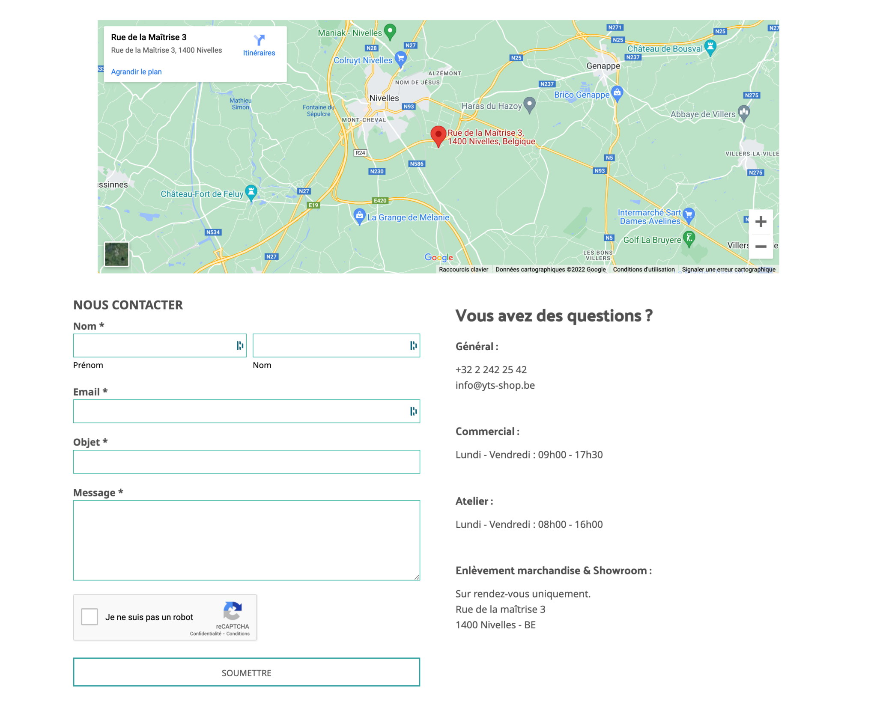Click the Objet input field
Screen dimensions: 877x702
246,461
